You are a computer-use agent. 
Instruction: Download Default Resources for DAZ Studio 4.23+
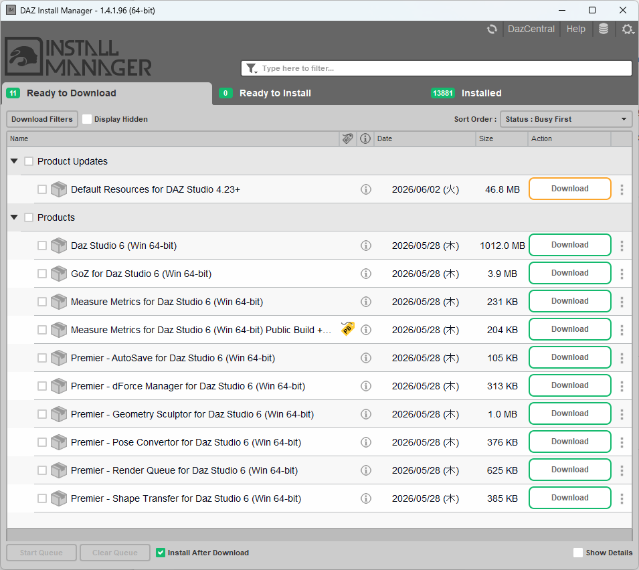[x=569, y=189]
